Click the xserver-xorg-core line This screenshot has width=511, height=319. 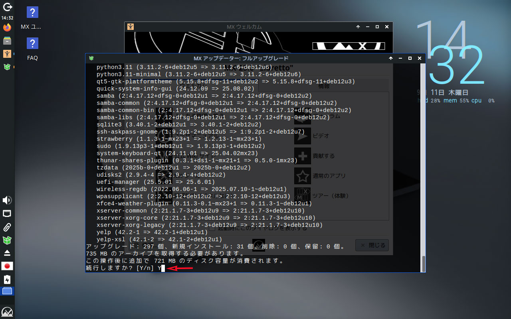tap(206, 218)
